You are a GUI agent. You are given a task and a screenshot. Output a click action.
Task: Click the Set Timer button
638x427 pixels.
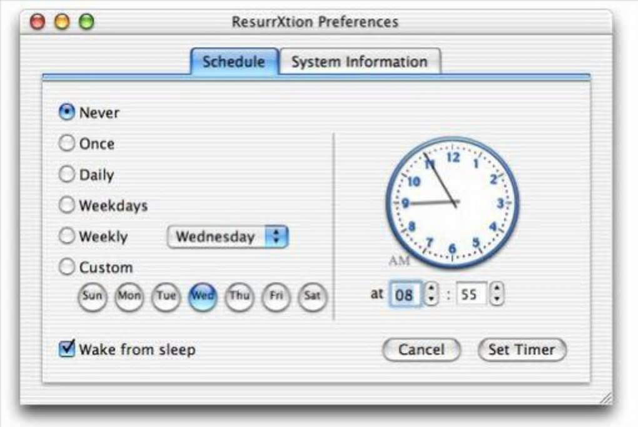[522, 350]
